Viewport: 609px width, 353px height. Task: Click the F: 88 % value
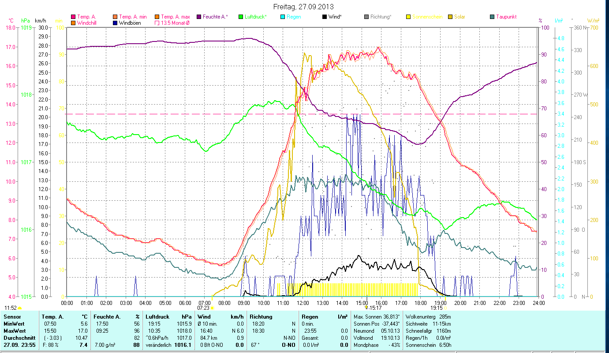pos(51,345)
